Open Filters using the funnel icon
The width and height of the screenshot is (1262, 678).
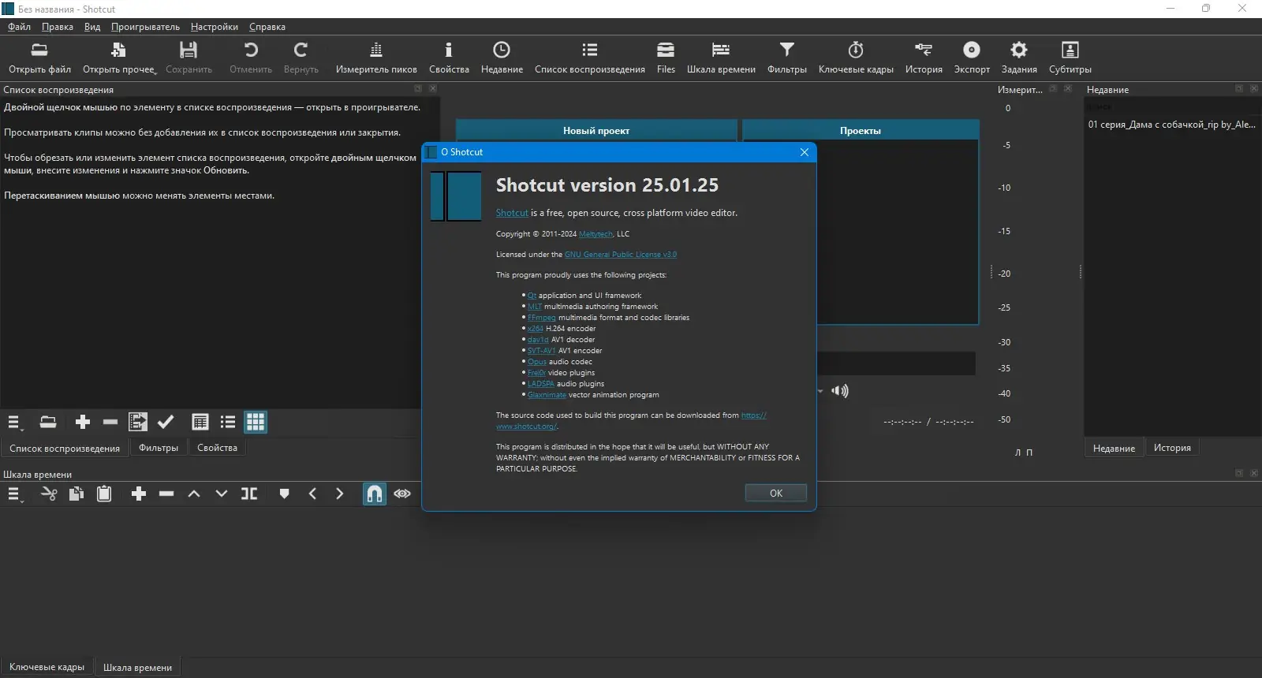pos(787,50)
